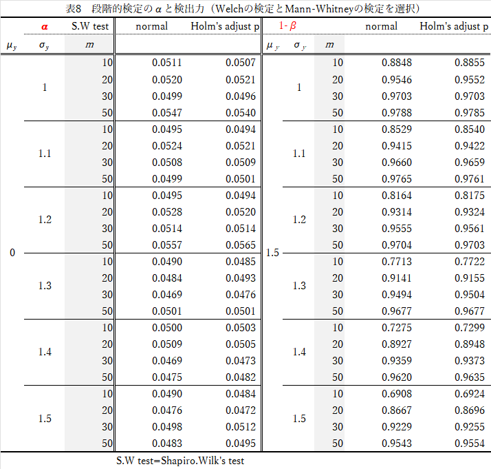
Task: Select the Holm value 0.0540
Action: (x=241, y=113)
